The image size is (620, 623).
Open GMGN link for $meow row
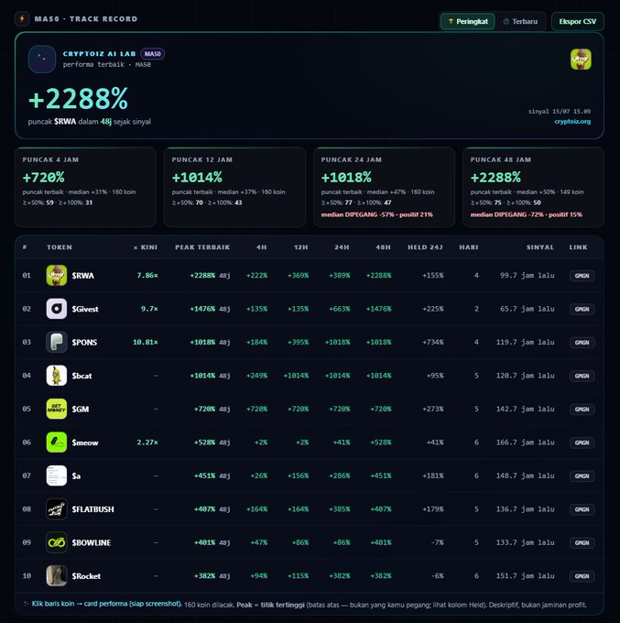tap(582, 443)
